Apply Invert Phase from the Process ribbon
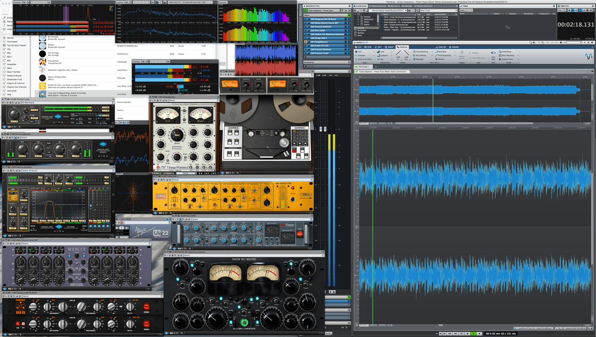This screenshot has height=337, width=596. pyautogui.click(x=506, y=51)
